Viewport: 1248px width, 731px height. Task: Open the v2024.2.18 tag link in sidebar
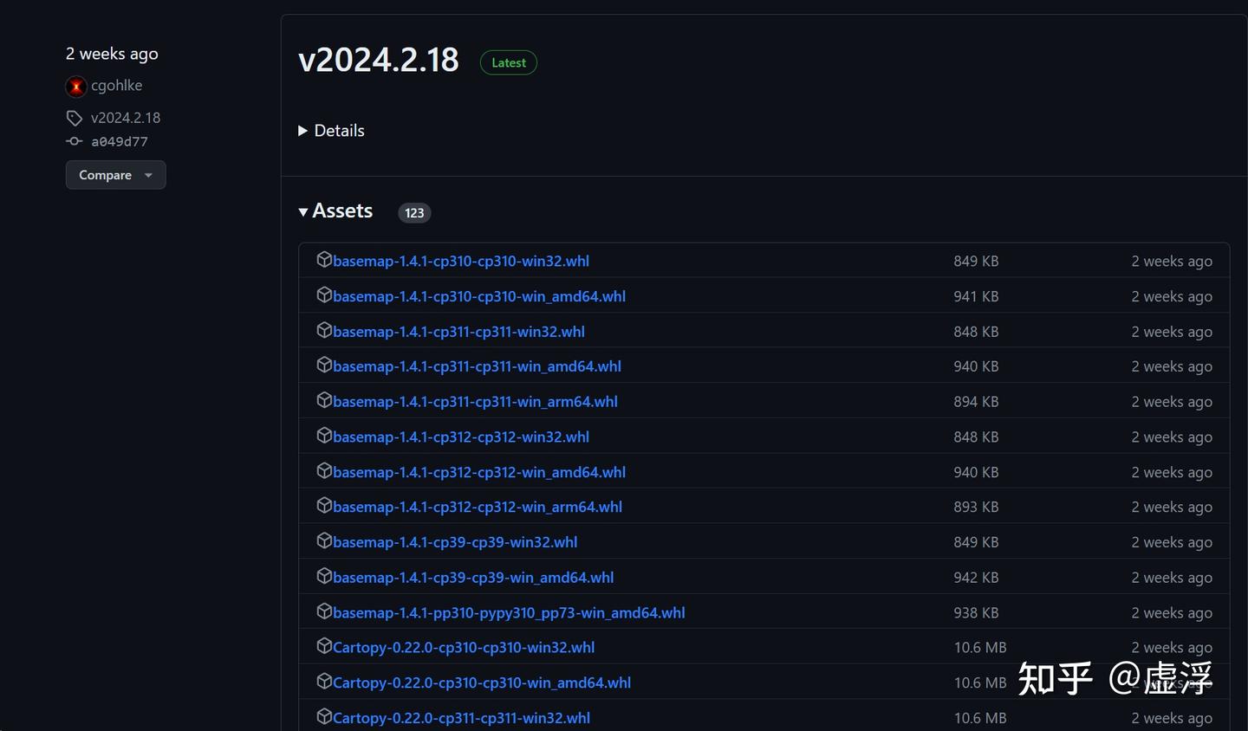tap(126, 118)
